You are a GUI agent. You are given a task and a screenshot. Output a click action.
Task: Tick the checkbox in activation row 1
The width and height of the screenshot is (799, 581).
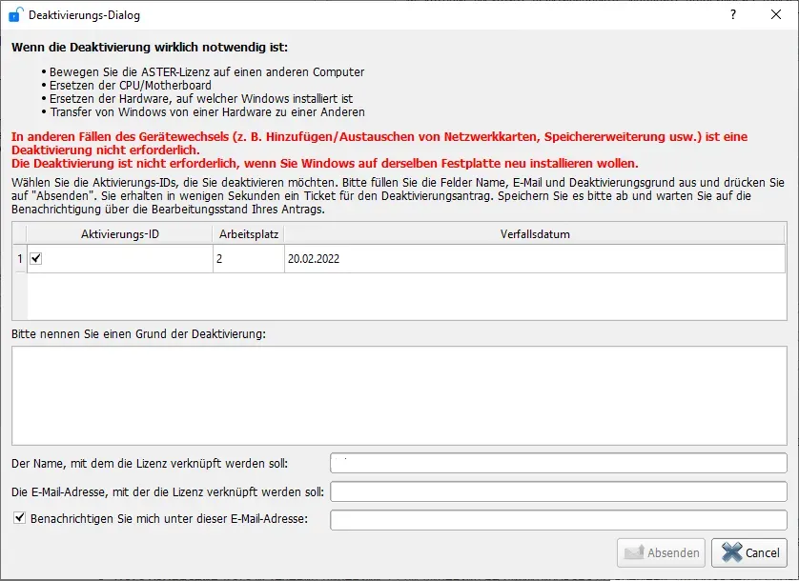(36, 258)
